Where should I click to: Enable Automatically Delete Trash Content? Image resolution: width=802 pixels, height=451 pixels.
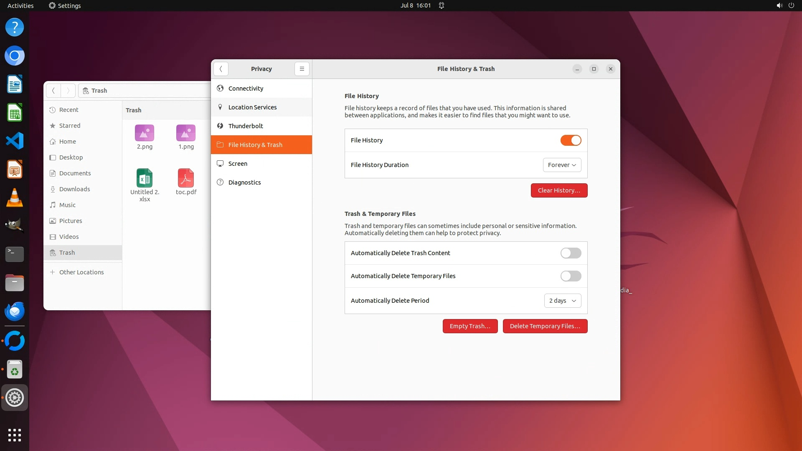point(571,253)
